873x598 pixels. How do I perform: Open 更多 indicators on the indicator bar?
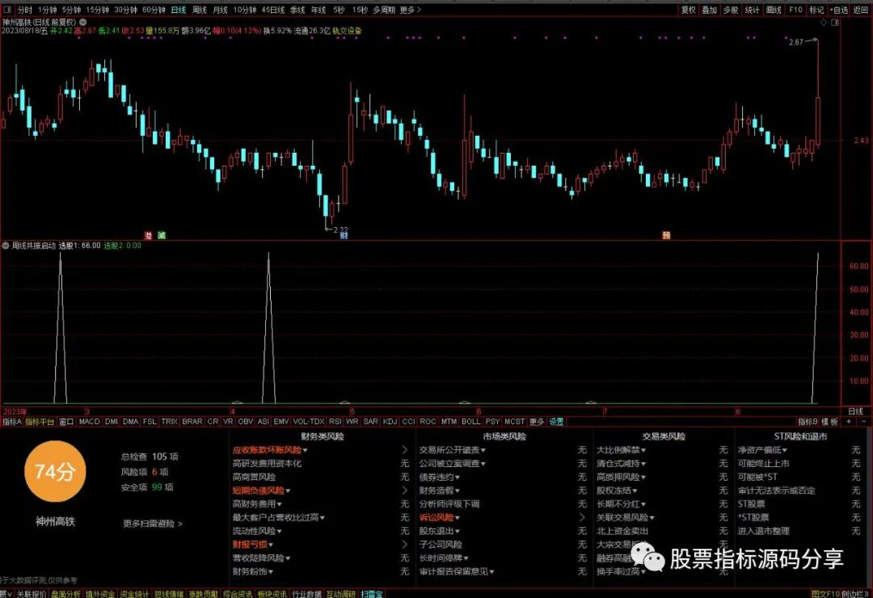click(x=536, y=422)
